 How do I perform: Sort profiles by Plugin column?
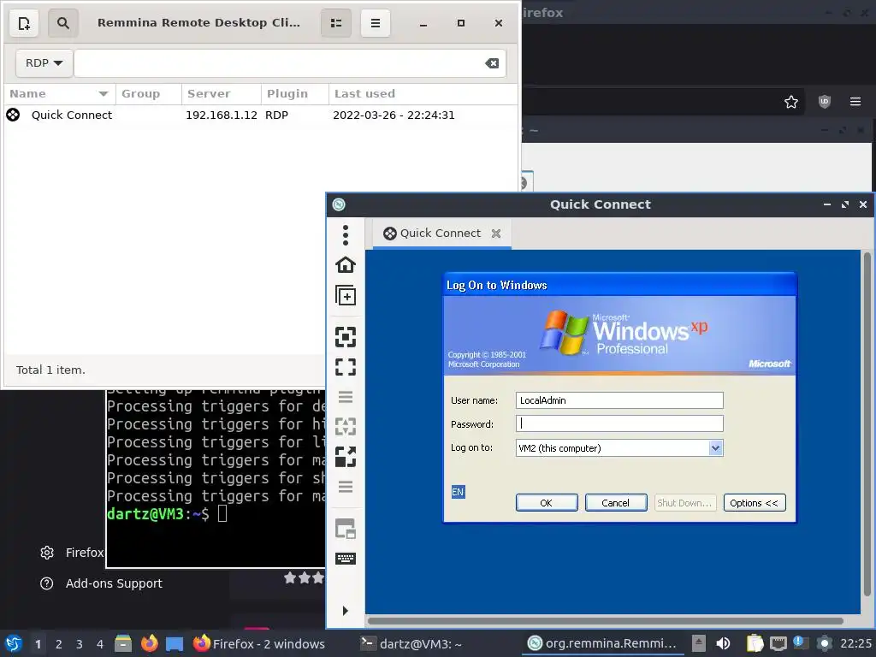tap(295, 94)
